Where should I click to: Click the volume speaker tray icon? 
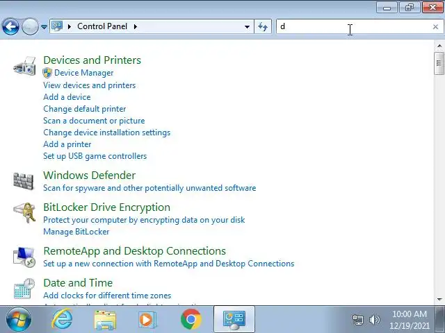[x=375, y=320]
